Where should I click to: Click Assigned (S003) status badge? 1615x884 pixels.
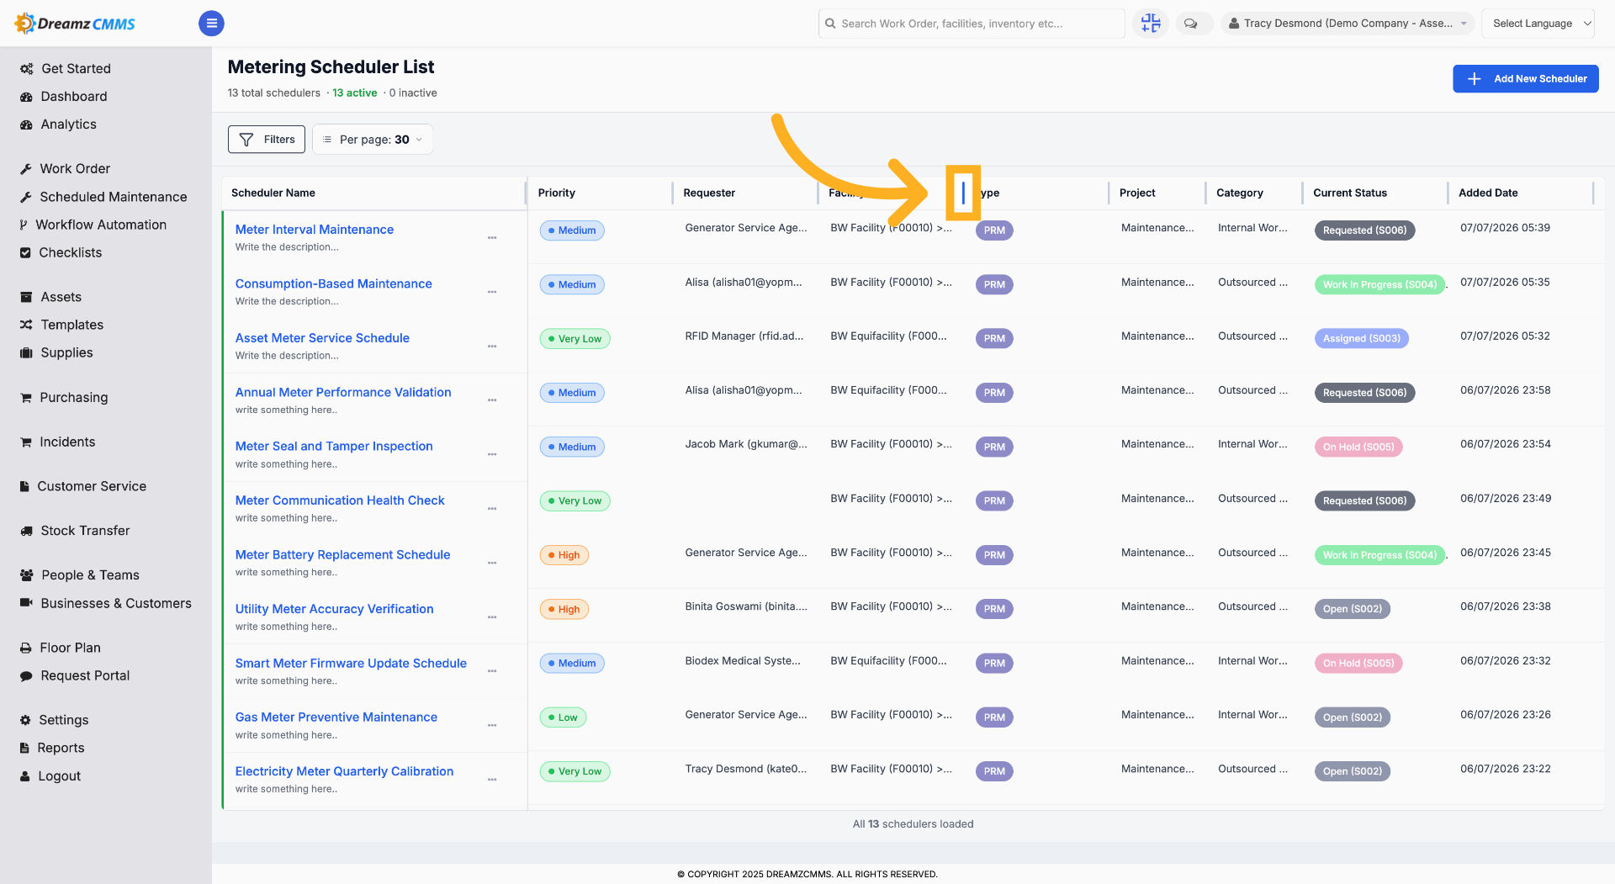[1361, 339]
